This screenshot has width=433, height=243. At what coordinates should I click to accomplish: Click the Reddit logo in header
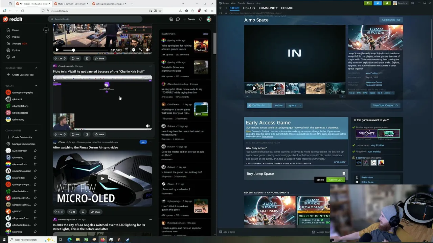point(13,19)
